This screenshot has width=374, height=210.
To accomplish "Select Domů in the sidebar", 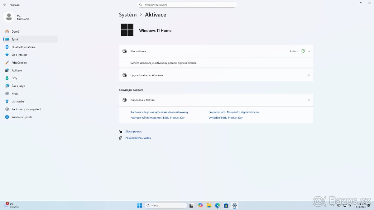I will (15, 31).
